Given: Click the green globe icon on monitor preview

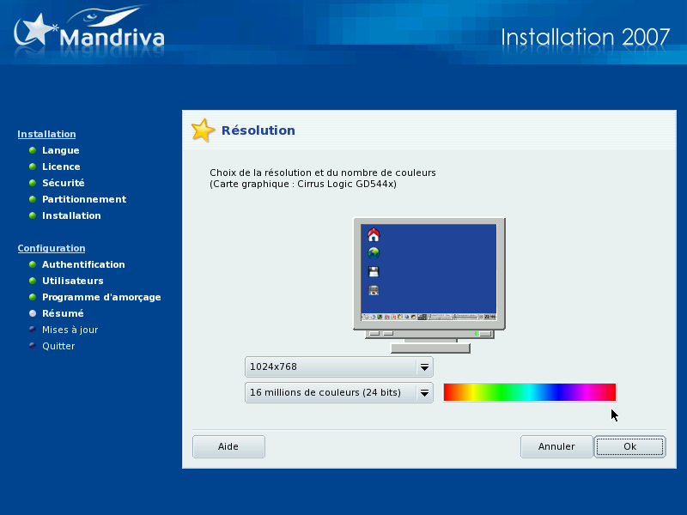Looking at the screenshot, I should click(x=374, y=252).
